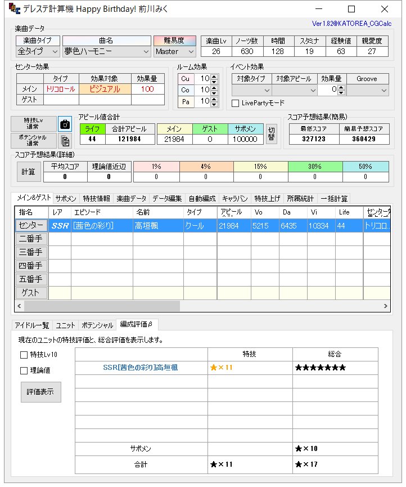
Task: Click the application icon in title bar
Action: (x=14, y=8)
